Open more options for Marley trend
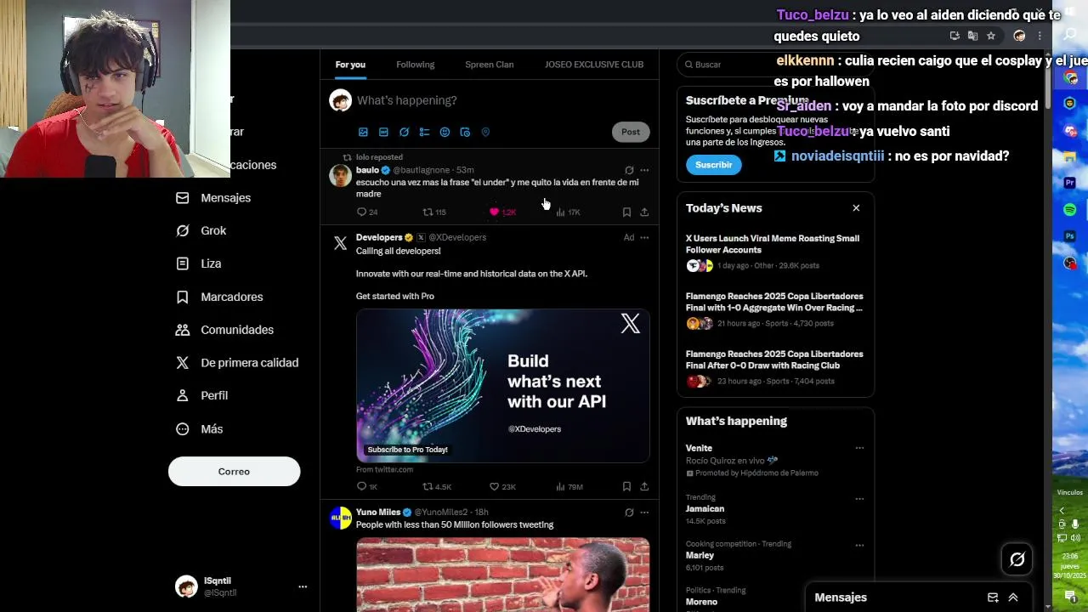Viewport: 1088px width, 612px height. point(859,546)
